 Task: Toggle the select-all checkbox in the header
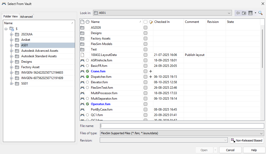(x=145, y=22)
